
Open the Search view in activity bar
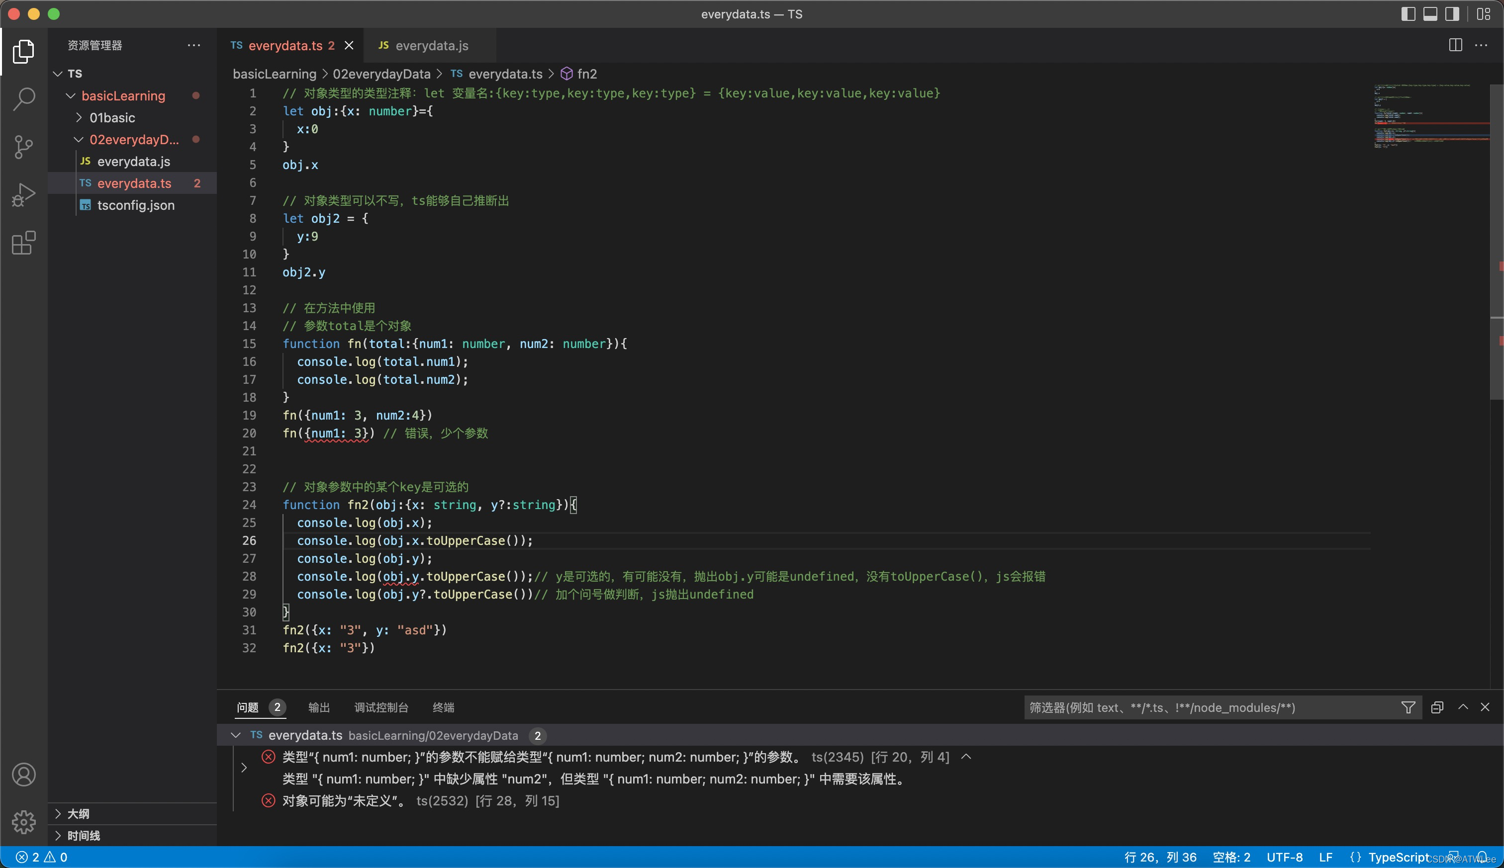(x=24, y=99)
